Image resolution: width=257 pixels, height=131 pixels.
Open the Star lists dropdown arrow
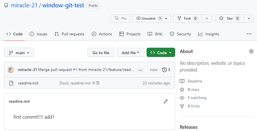249,18
